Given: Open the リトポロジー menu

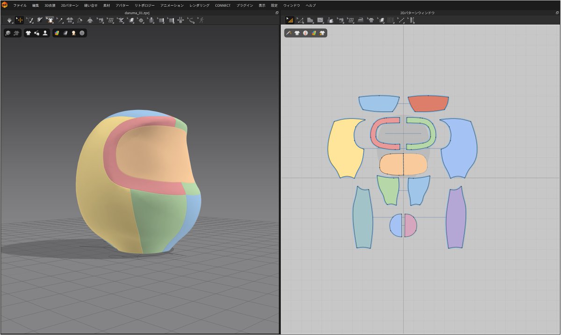Looking at the screenshot, I should pyautogui.click(x=144, y=5).
